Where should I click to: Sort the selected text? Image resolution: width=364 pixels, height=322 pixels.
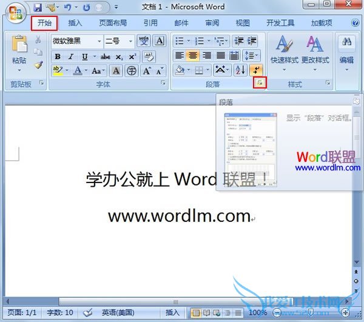click(x=240, y=70)
